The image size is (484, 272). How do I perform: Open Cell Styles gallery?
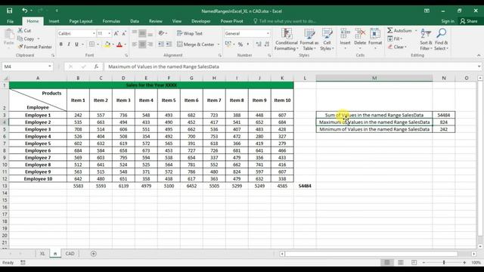tap(327, 39)
